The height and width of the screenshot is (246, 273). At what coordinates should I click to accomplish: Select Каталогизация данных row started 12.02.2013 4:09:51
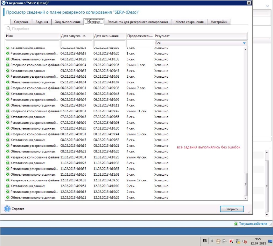[124, 186]
